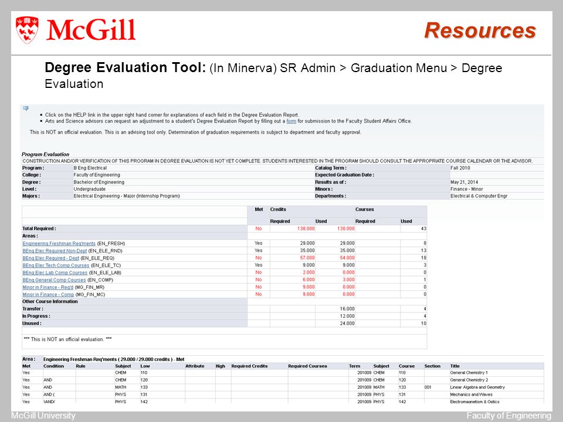Image resolution: width=563 pixels, height=422 pixels.
Task: Click the Faculty of Engineering footer text
Action: coord(508,416)
